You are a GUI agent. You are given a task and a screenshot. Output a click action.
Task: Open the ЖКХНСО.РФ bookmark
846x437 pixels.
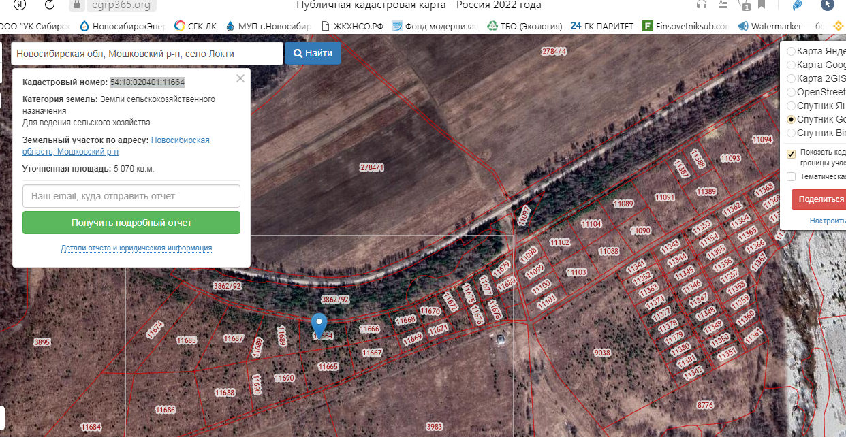pyautogui.click(x=354, y=27)
